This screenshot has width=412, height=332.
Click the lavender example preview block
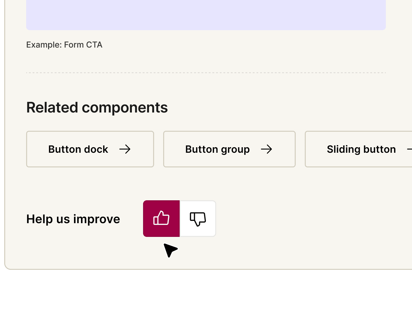(206, 15)
